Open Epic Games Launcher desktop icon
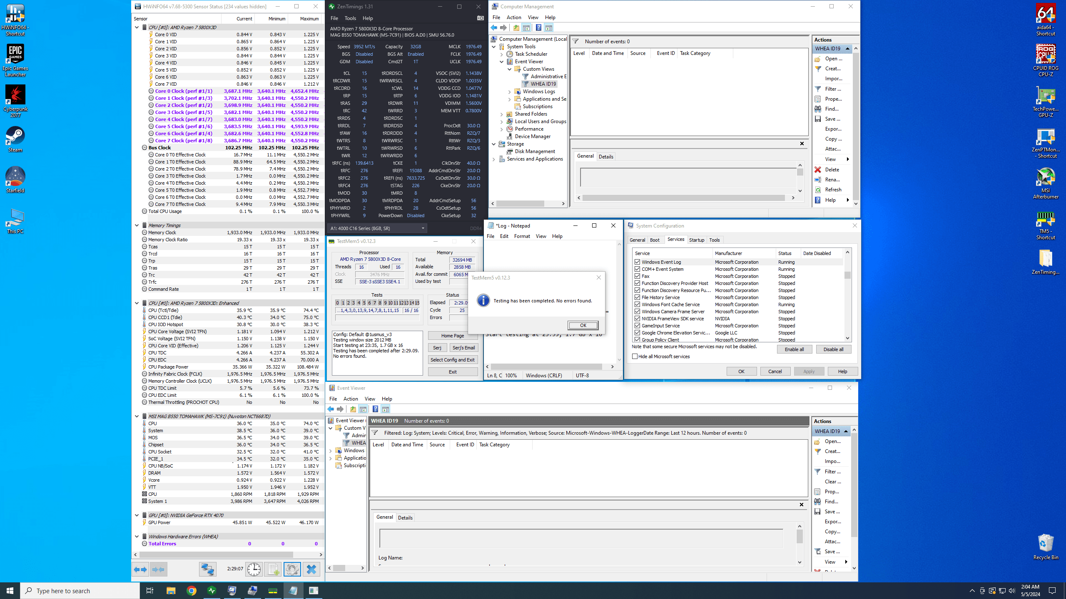 click(x=15, y=61)
